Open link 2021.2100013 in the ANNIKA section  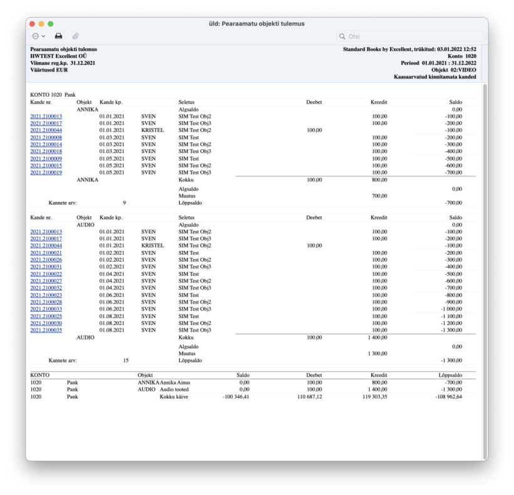46,117
